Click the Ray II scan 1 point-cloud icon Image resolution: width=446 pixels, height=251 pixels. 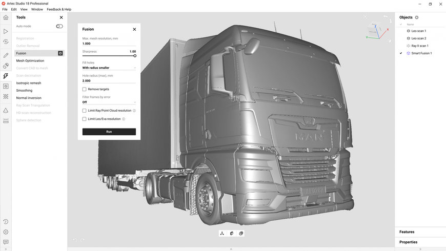click(409, 46)
